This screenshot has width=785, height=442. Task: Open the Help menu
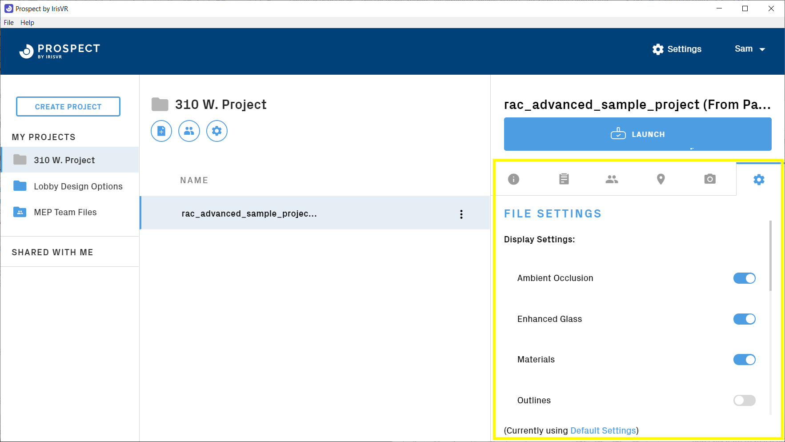coord(27,23)
